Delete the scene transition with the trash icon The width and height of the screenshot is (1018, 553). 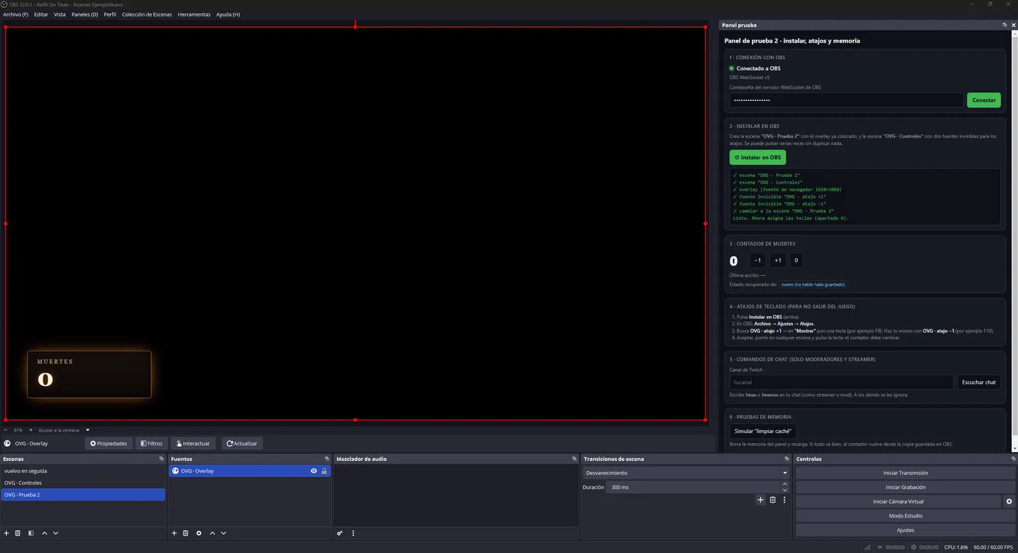tap(772, 500)
